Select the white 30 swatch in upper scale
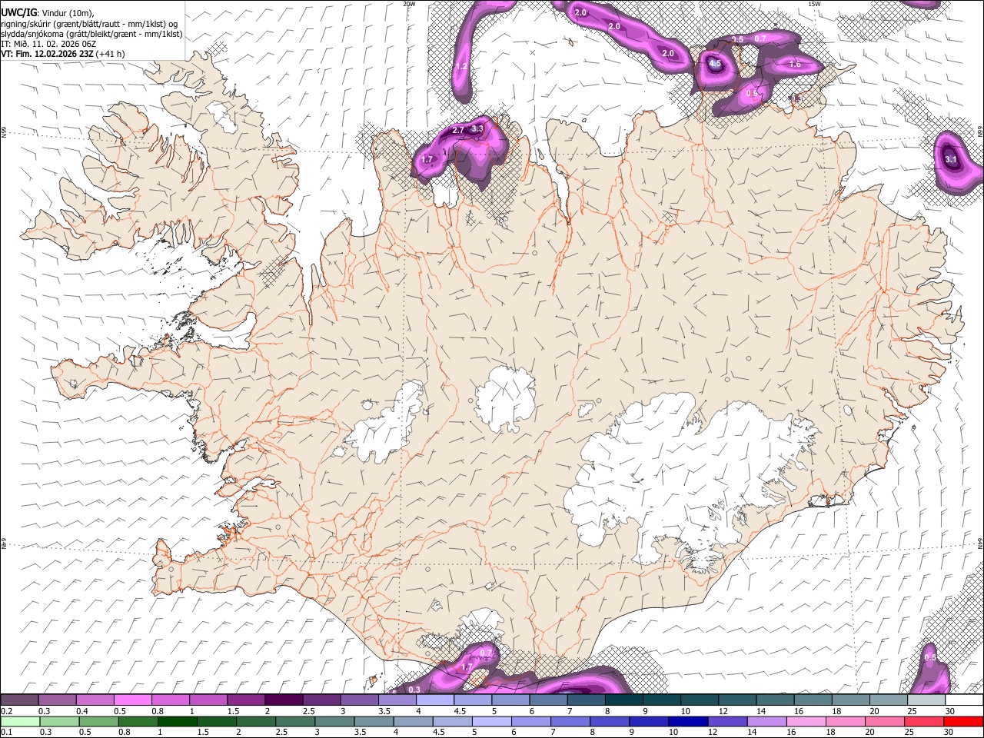The image size is (984, 738). 964,700
